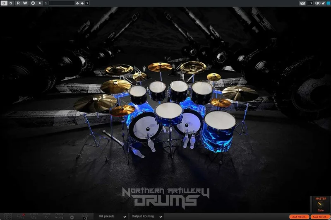Hit the top-left china cymbal

(119, 70)
